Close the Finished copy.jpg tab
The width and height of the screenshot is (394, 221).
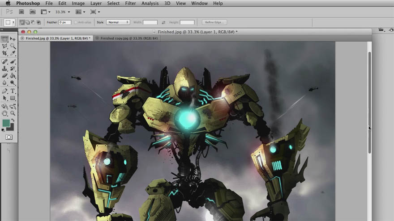(x=97, y=38)
